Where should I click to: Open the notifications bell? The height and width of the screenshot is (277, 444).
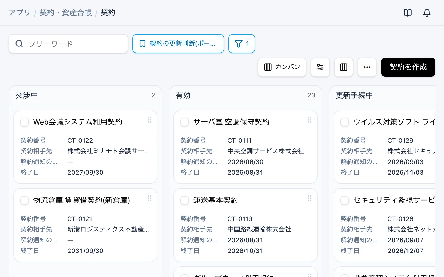point(427,13)
